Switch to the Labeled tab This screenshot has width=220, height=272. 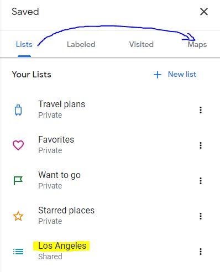pos(81,44)
